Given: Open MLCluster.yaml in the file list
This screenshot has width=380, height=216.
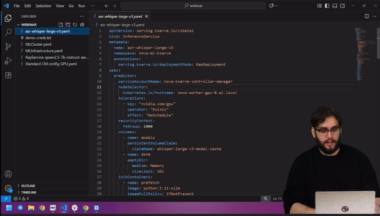Looking at the screenshot, I should [38, 44].
